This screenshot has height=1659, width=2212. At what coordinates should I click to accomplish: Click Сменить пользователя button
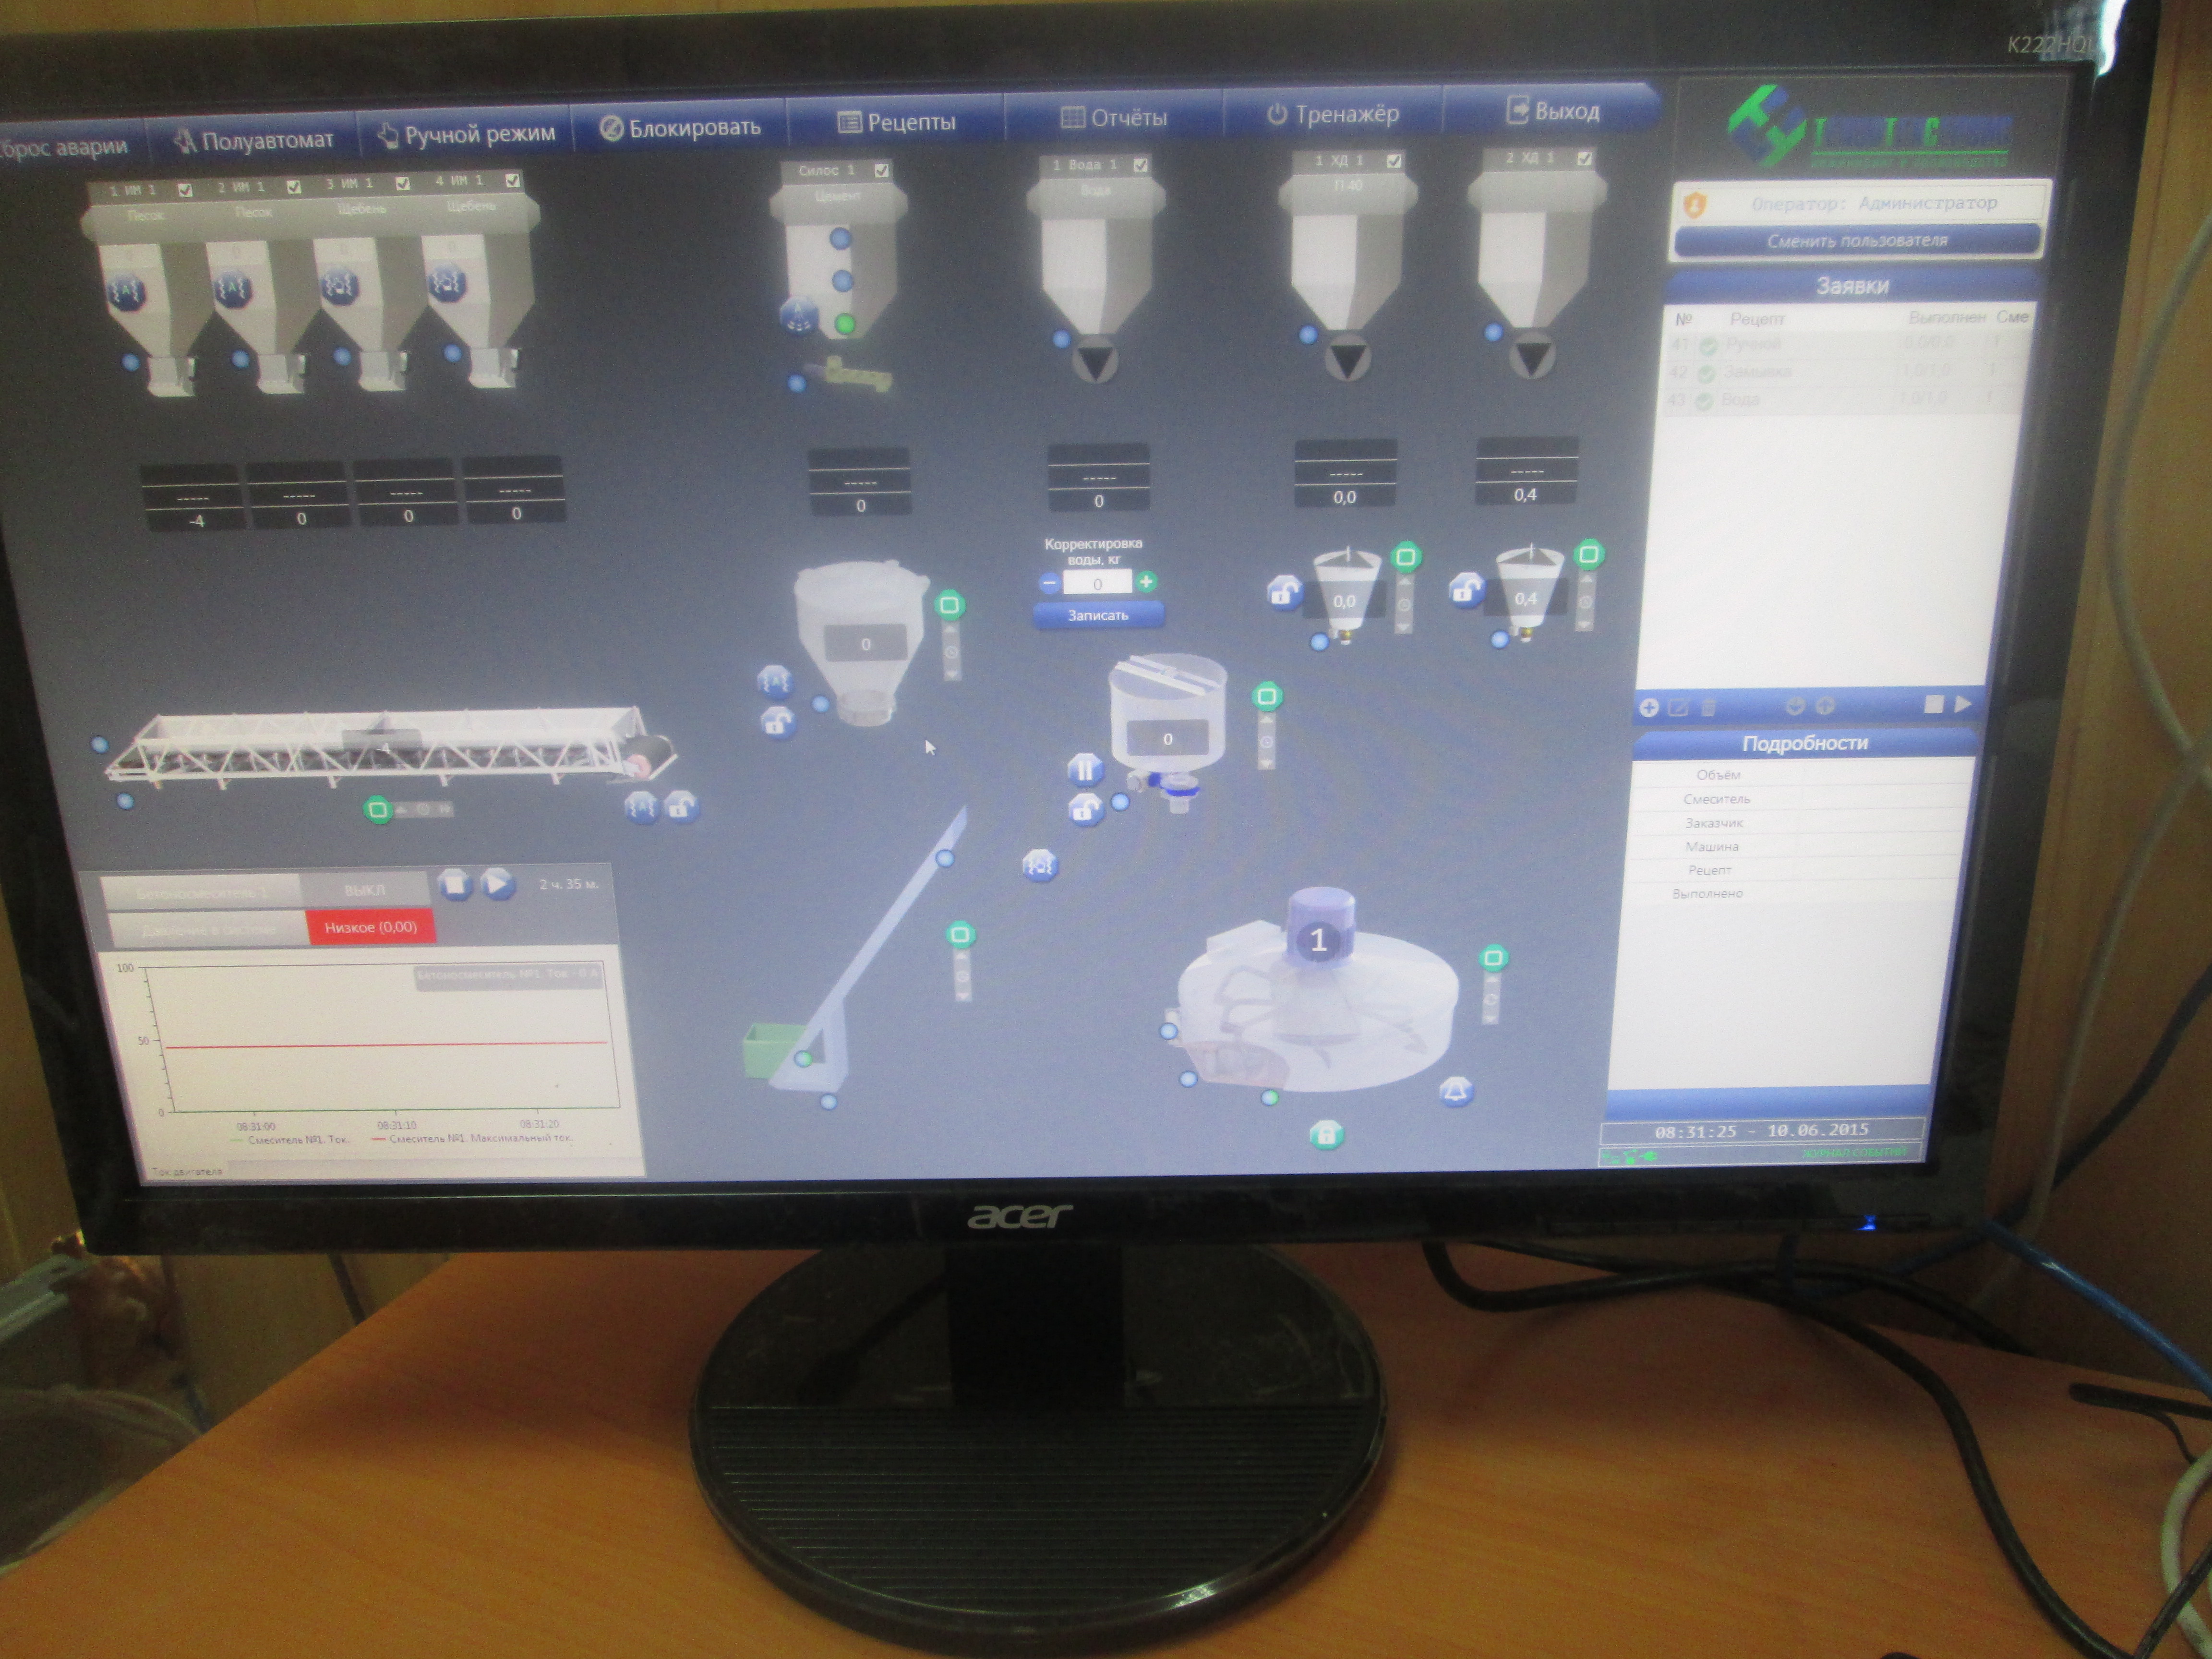(1857, 240)
